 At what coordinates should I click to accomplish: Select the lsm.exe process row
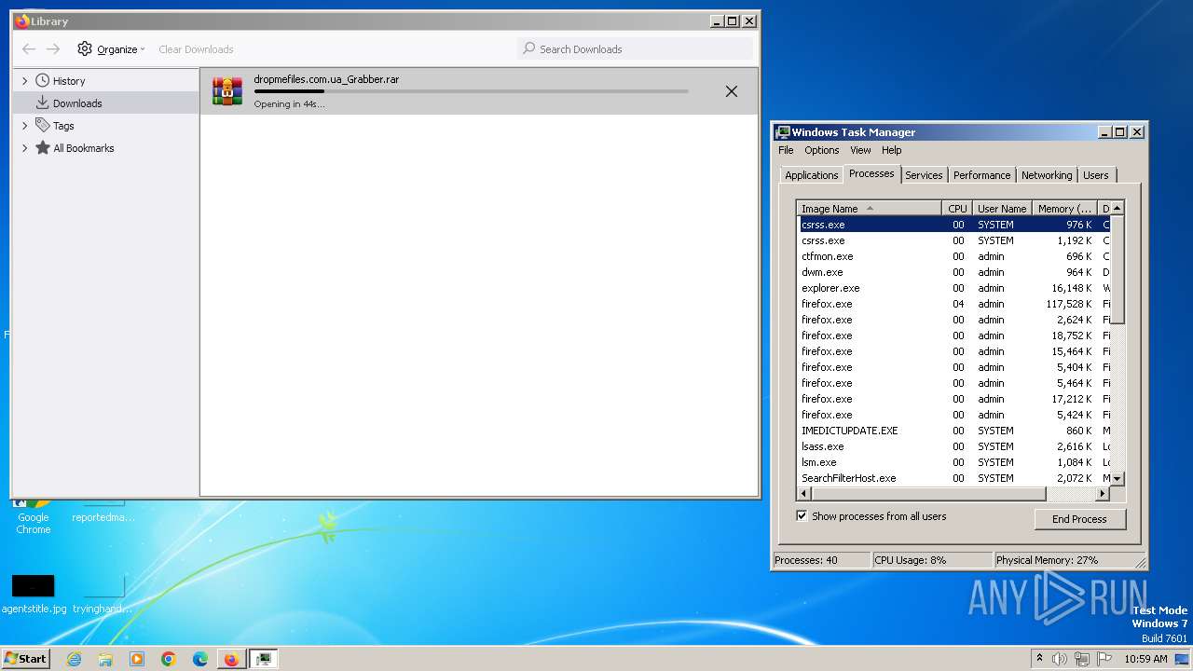tap(954, 462)
